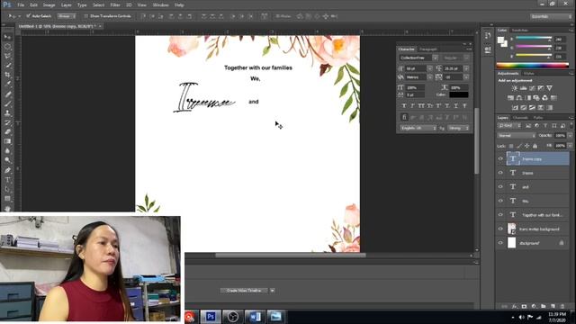Hide the 'Together with our famil...' layer
The height and width of the screenshot is (324, 576).
500,214
